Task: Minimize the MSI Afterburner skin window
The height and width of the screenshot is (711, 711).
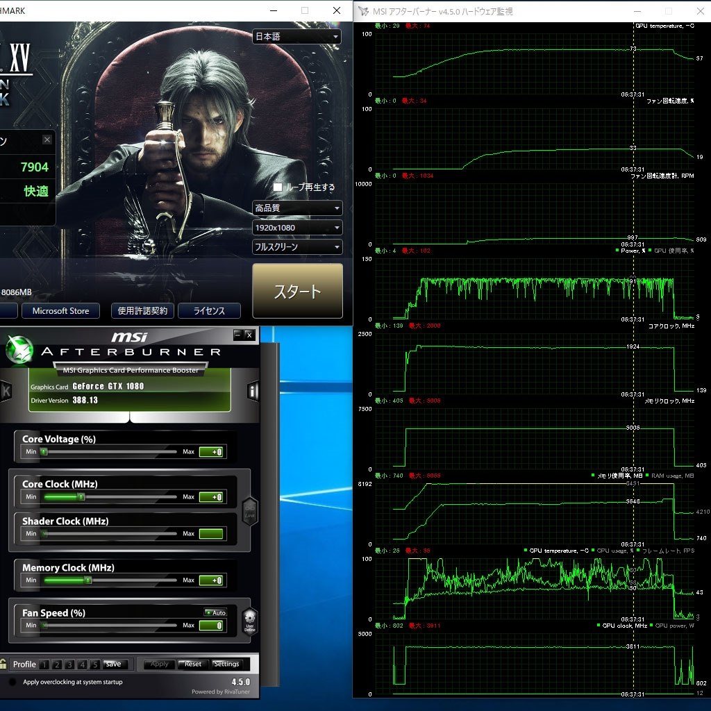Action: pos(237,335)
